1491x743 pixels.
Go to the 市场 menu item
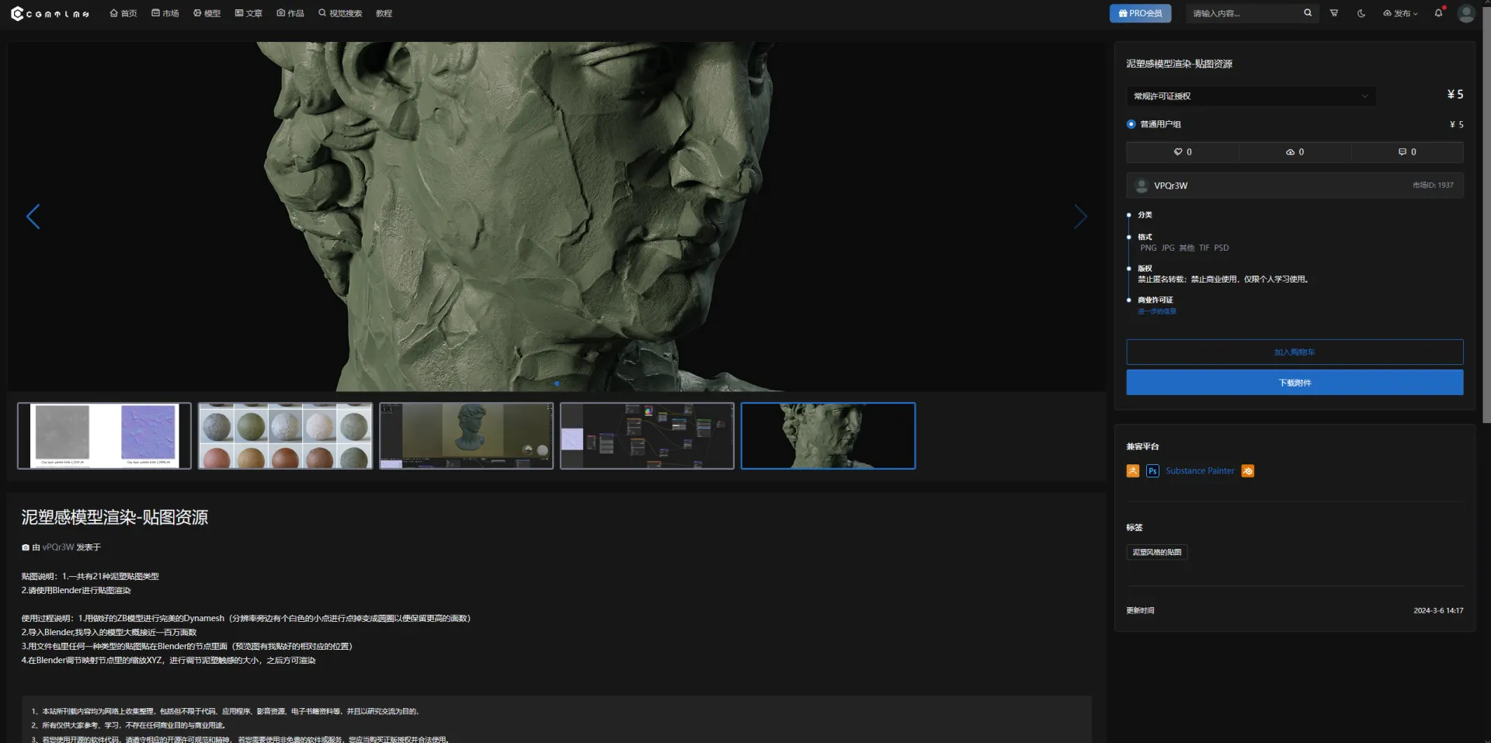[x=165, y=13]
